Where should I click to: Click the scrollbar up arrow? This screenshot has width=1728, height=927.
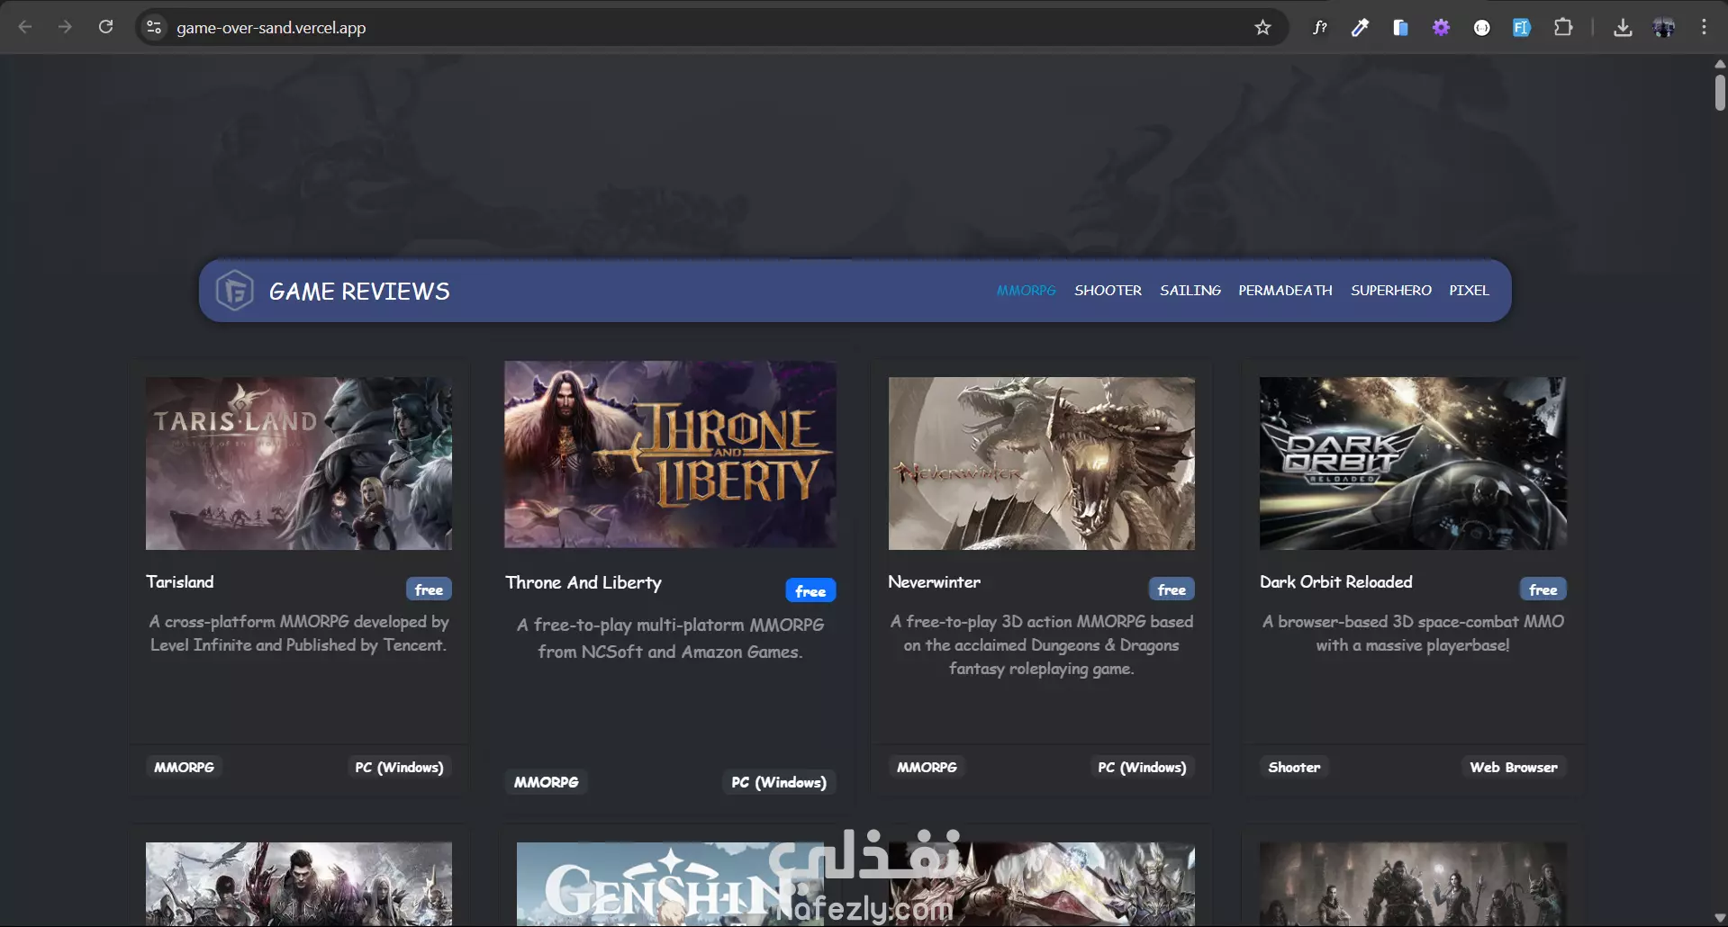click(x=1720, y=63)
